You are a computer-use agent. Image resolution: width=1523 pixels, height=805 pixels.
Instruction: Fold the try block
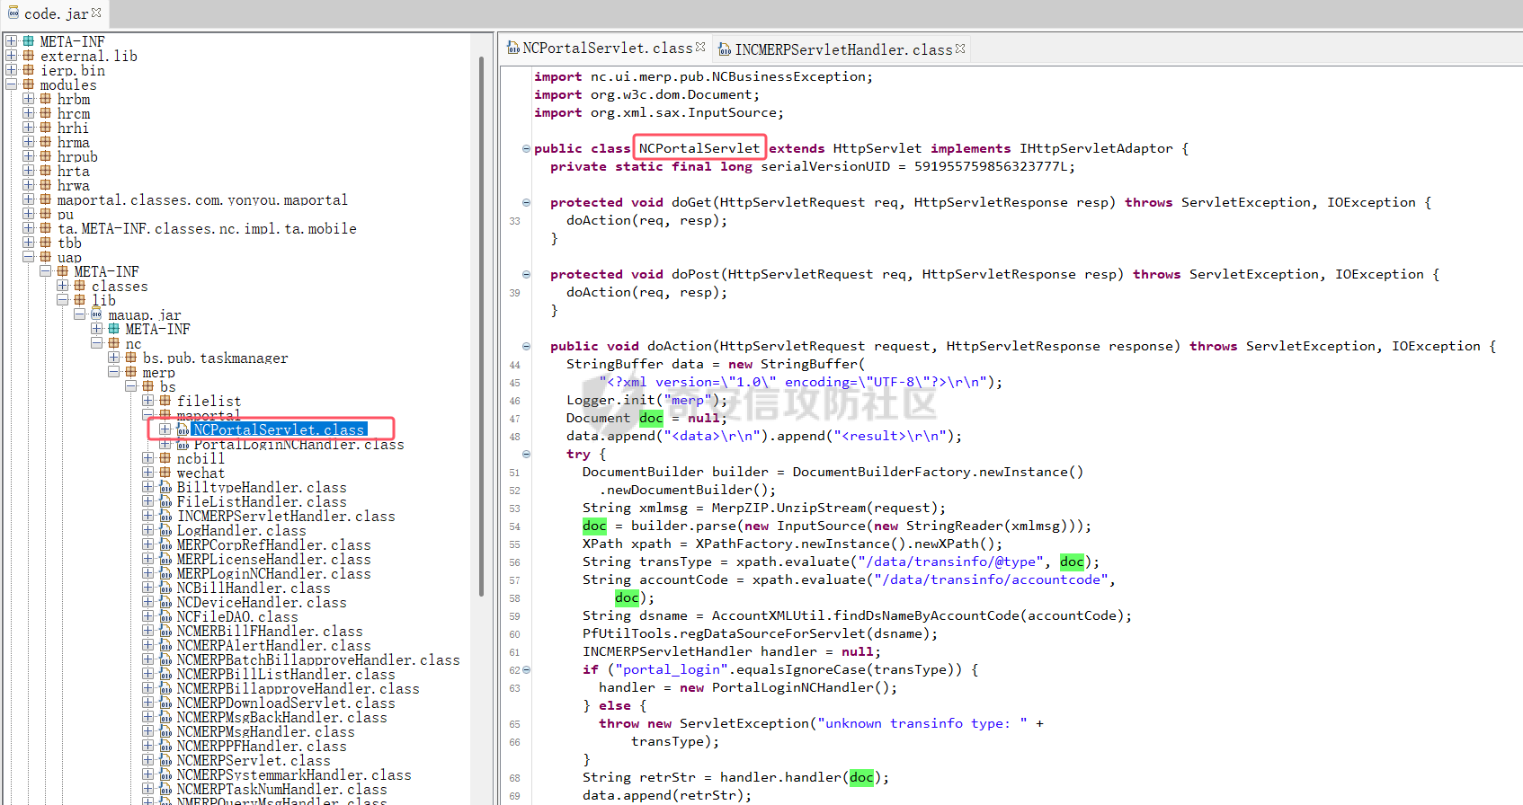(x=526, y=454)
